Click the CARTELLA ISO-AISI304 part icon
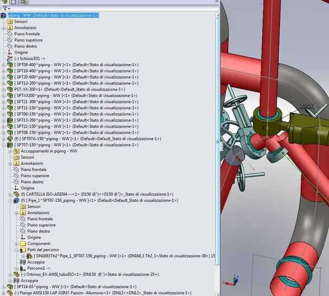 (16, 194)
